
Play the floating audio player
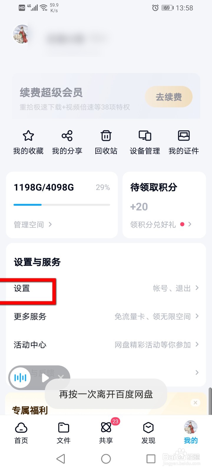(x=45, y=378)
